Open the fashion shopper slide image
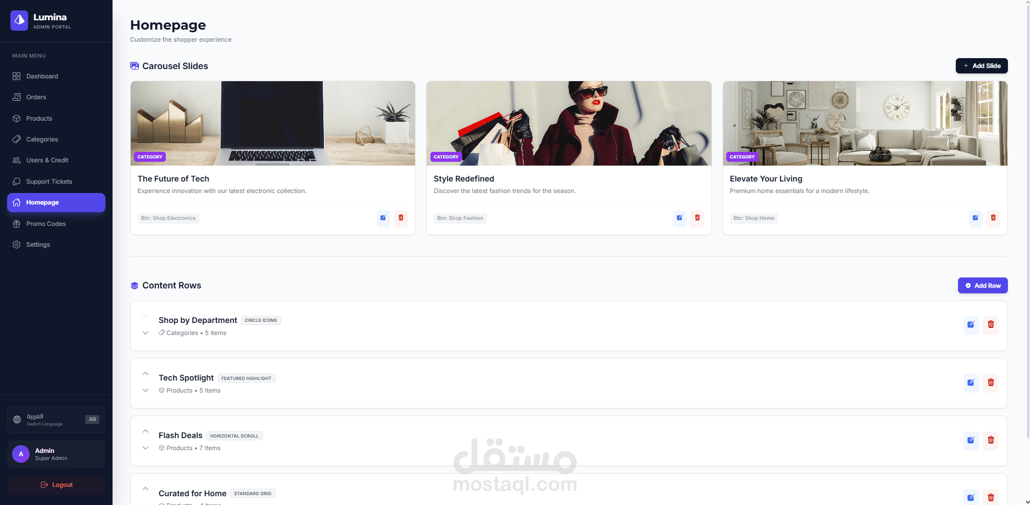 coord(569,123)
